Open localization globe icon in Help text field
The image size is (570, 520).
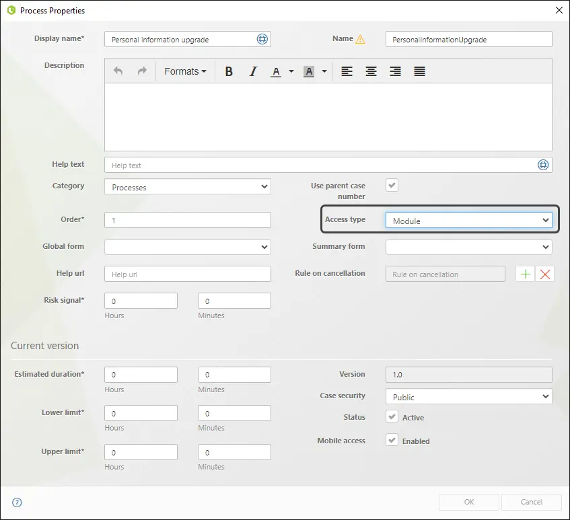pos(543,165)
